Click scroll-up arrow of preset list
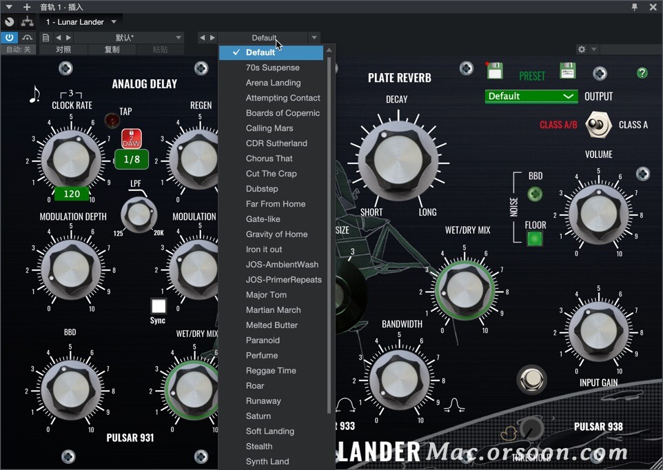 (329, 50)
